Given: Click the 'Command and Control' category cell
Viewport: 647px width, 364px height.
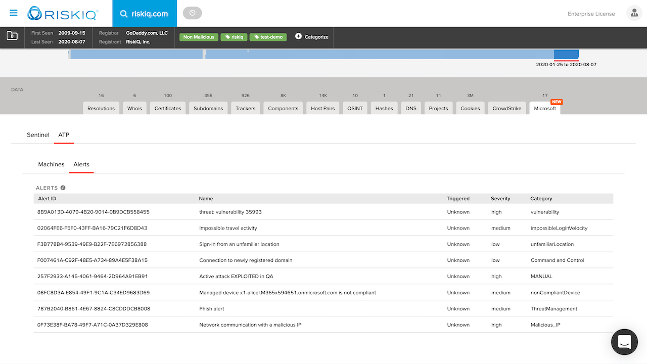Looking at the screenshot, I should (x=558, y=260).
